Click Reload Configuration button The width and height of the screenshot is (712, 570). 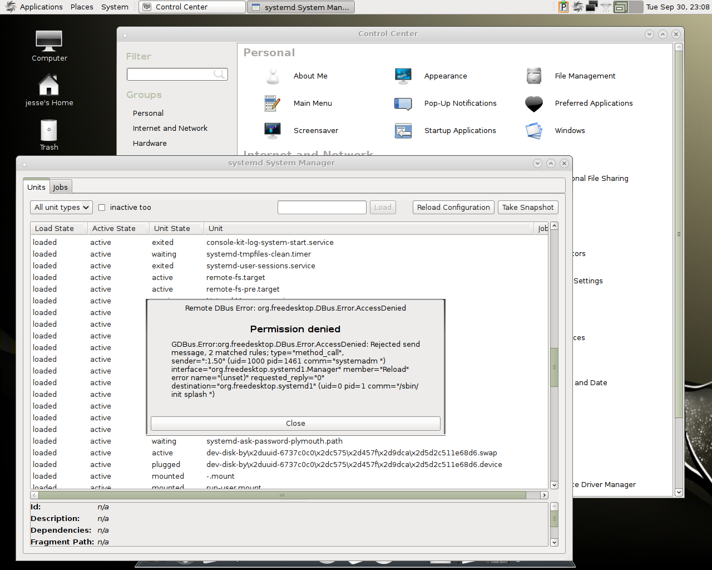coord(453,207)
